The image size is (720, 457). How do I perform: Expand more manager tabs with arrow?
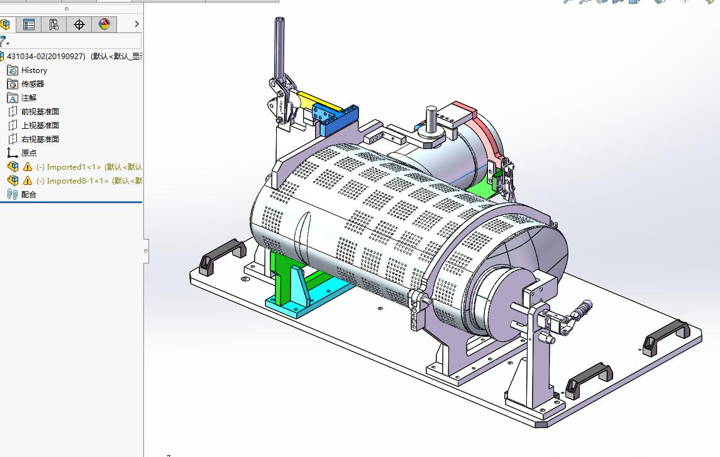pyautogui.click(x=136, y=24)
